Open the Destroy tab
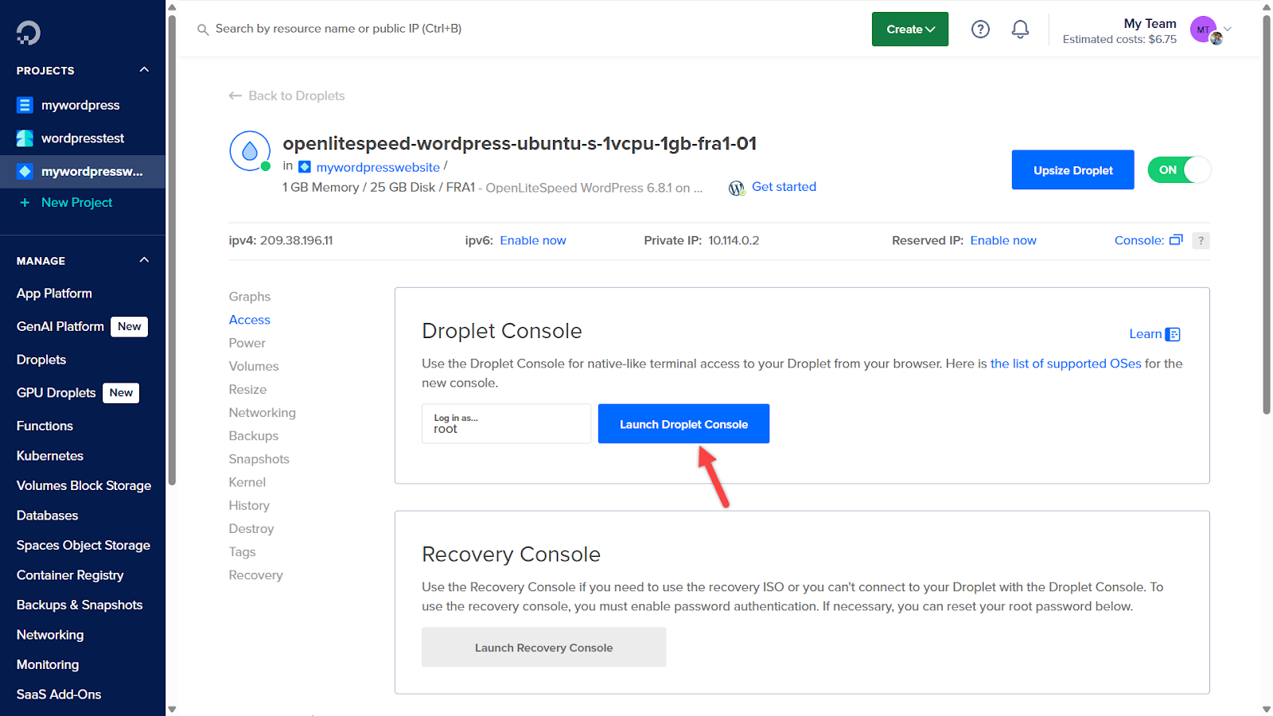The height and width of the screenshot is (716, 1273). (x=251, y=529)
